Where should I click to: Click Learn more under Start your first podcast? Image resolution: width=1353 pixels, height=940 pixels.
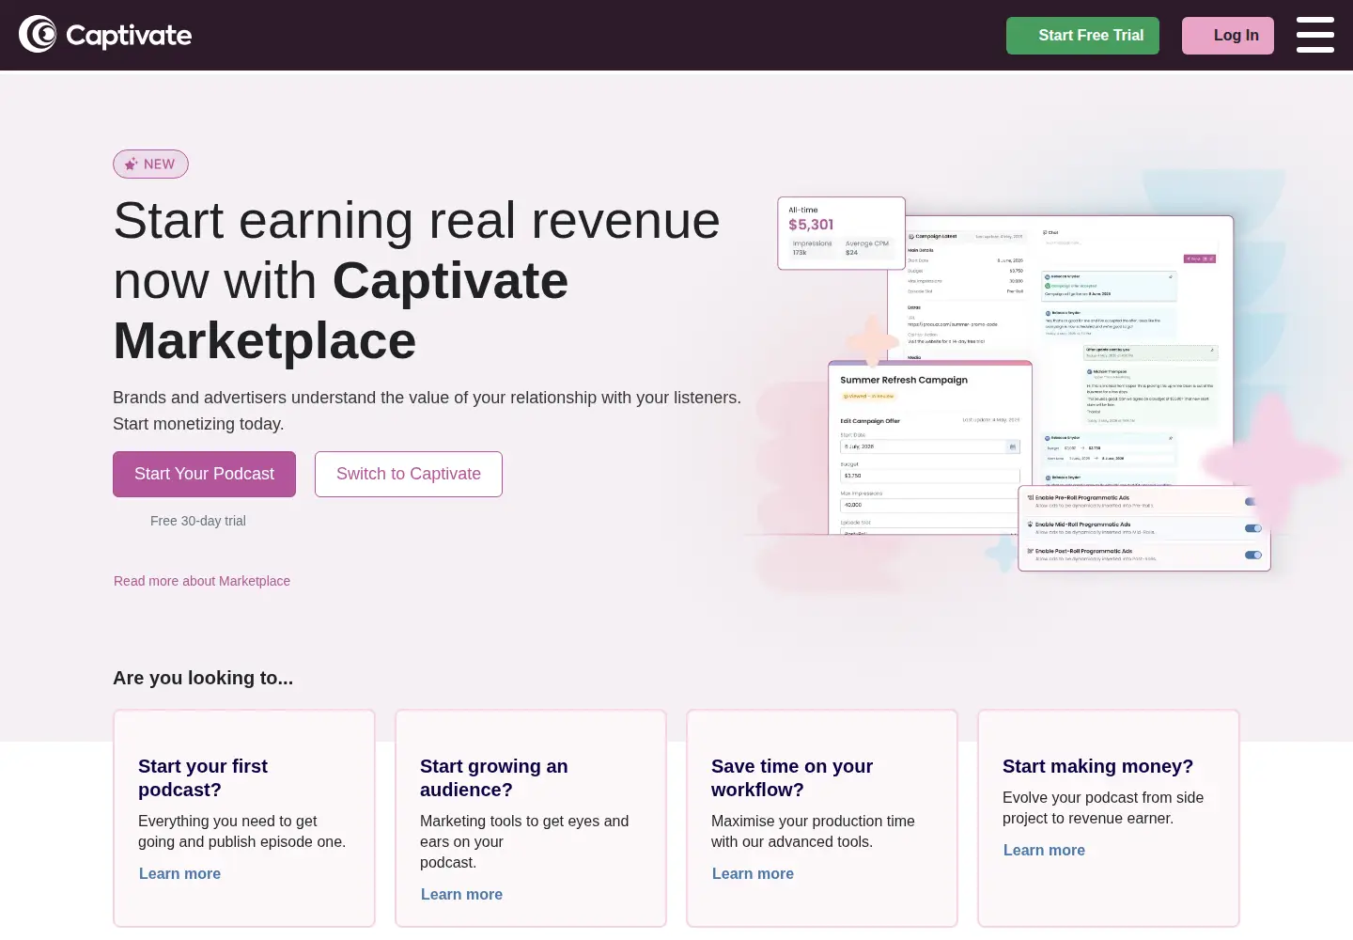click(179, 873)
